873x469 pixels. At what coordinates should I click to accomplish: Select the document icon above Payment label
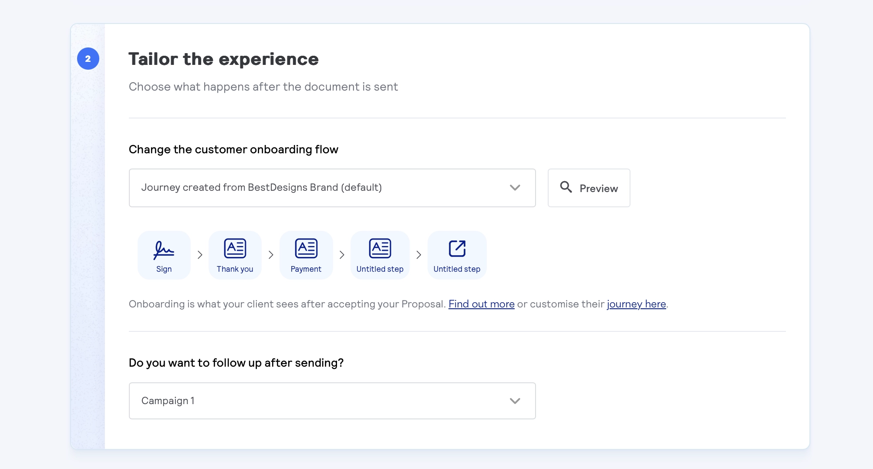pyautogui.click(x=306, y=247)
